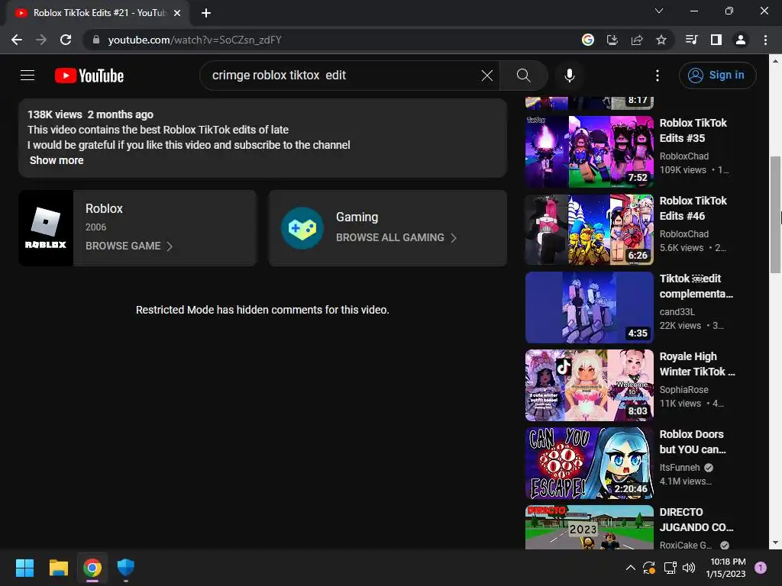
Task: Open clock showing 10:18 PM
Action: point(727,568)
